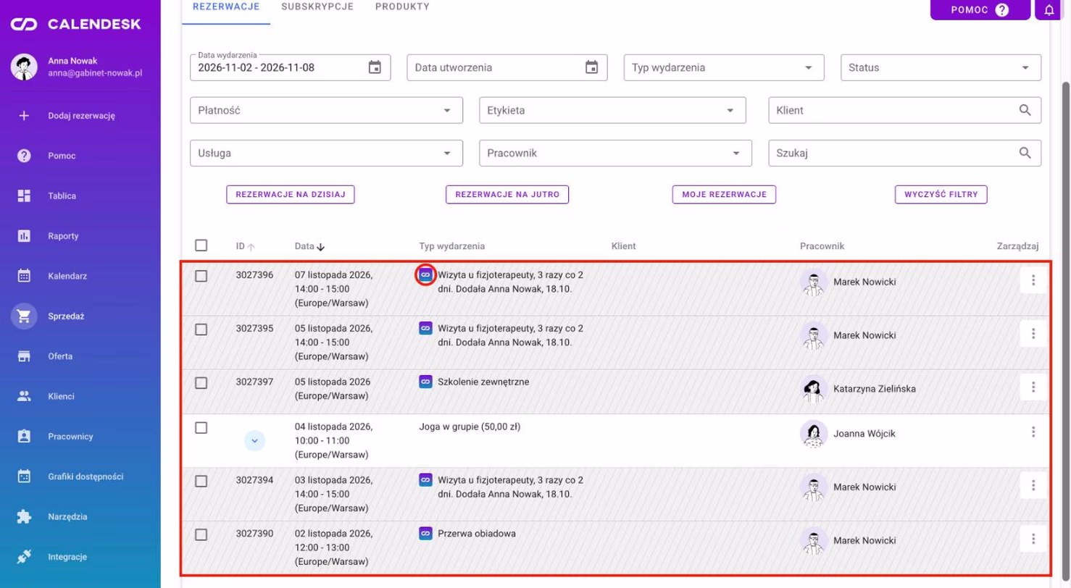Click the Rezerwacje na dzisiaj button
1071x588 pixels.
291,194
